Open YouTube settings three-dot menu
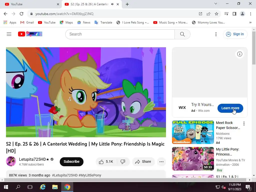The height and width of the screenshot is (192, 256). tap(216, 34)
